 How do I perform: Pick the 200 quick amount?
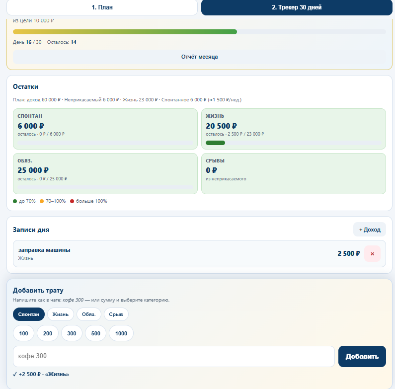48,333
